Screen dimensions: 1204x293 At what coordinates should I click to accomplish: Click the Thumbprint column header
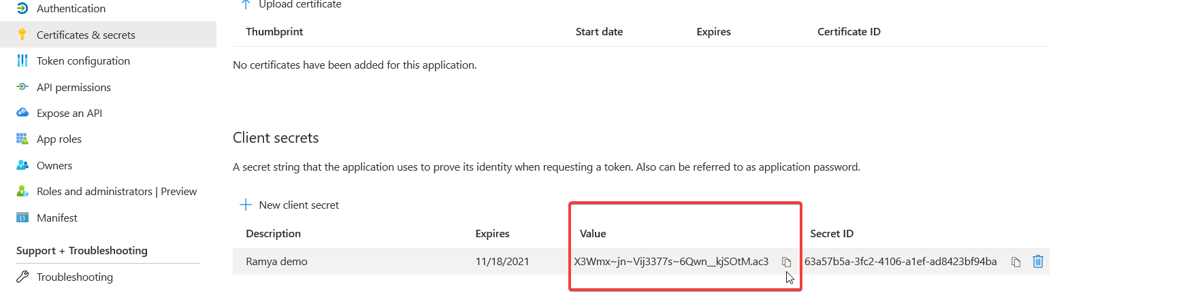(274, 31)
